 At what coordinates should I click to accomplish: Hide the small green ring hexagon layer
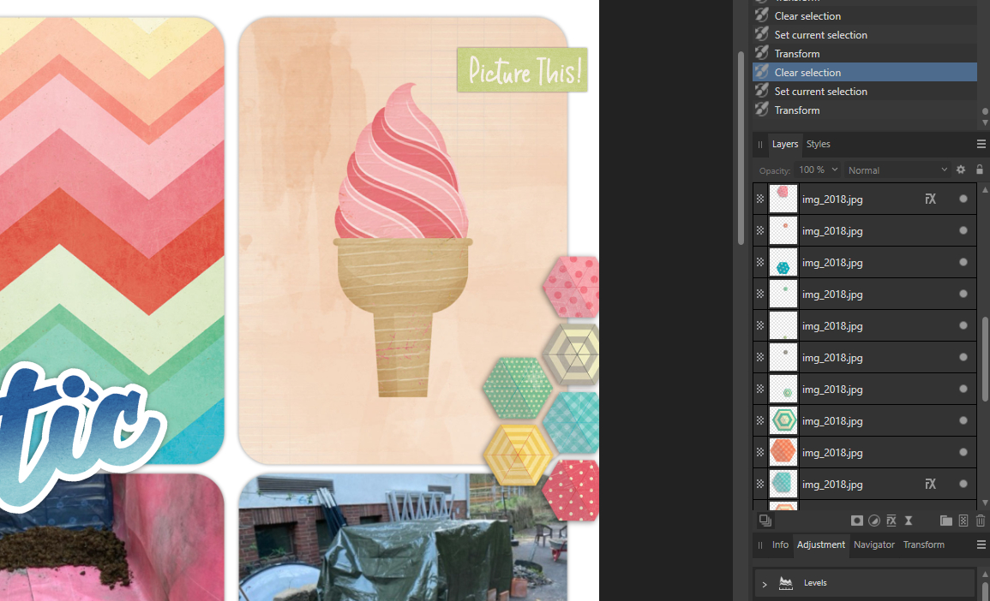tap(963, 389)
